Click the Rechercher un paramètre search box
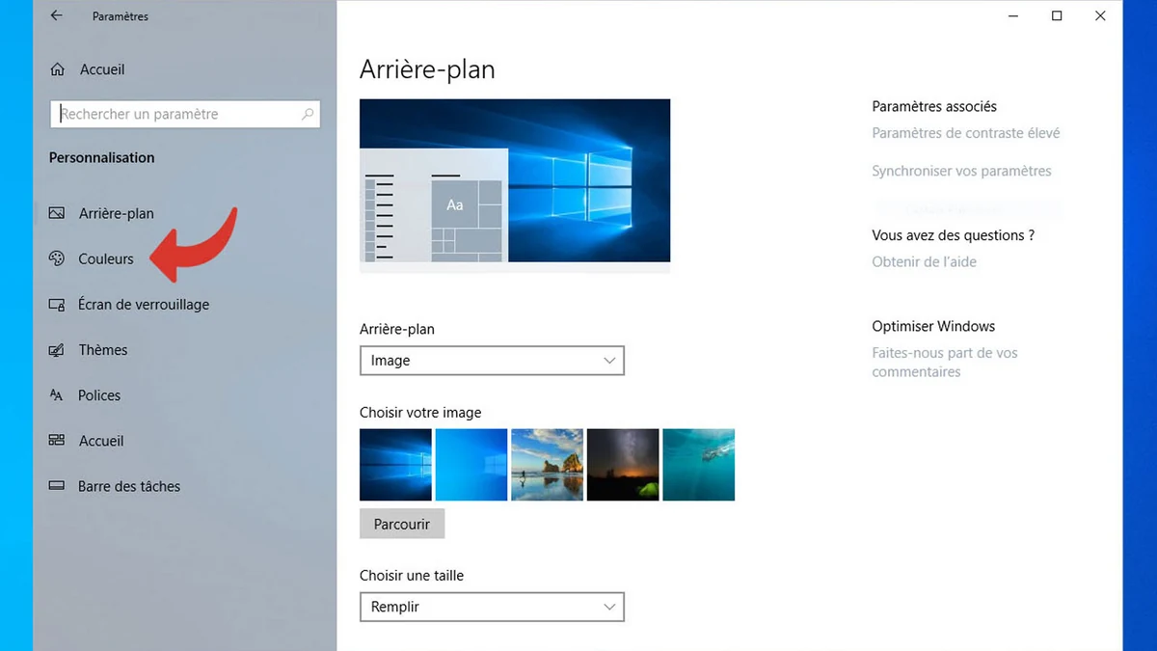This screenshot has height=651, width=1157. (x=174, y=114)
